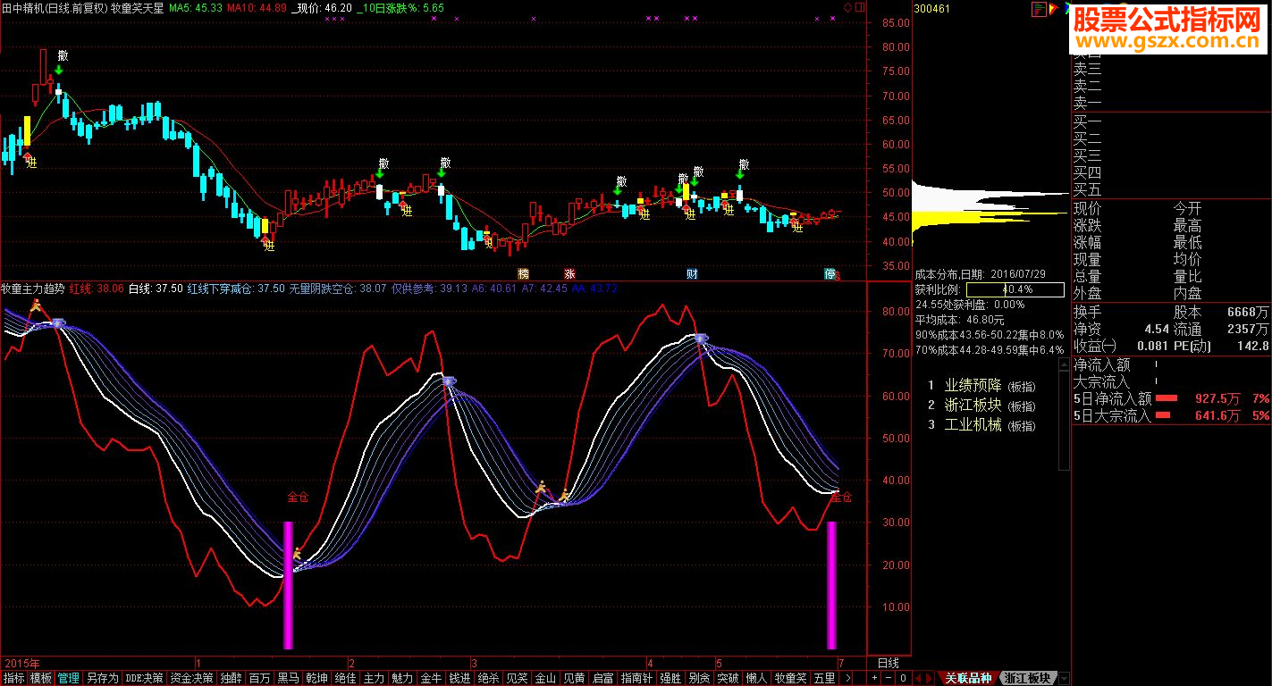Switch to the 独醉 indicator tab
Image resolution: width=1272 pixels, height=686 pixels.
click(x=231, y=679)
